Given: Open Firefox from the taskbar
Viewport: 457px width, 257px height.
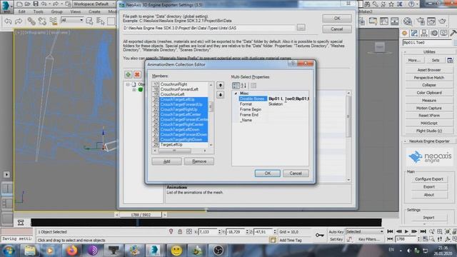Looking at the screenshot, I should [x=71, y=251].
